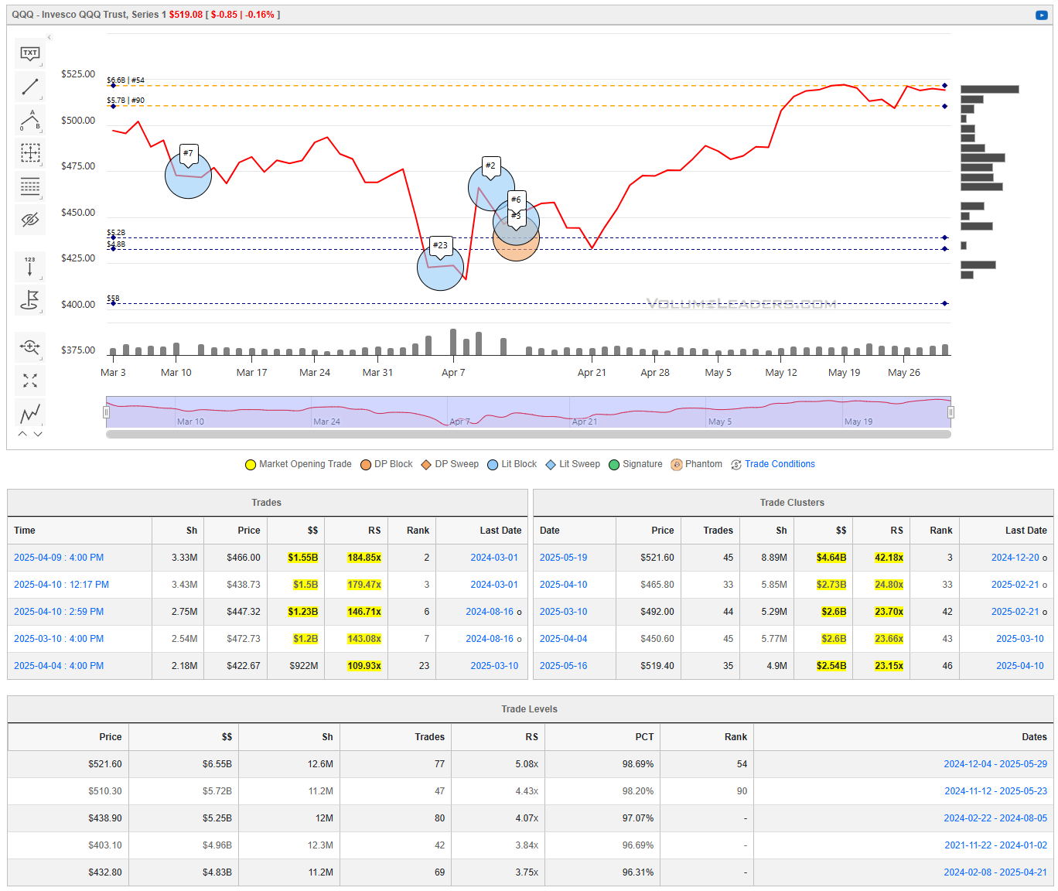Screen dimensions: 1058x891
Task: Open trade 2025-04-04 : 4:00 PM
Action: pyautogui.click(x=59, y=666)
